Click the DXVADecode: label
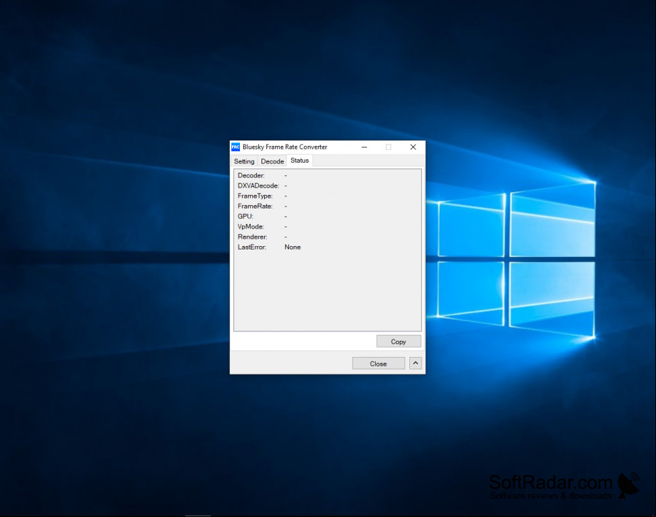Image resolution: width=656 pixels, height=517 pixels. pos(258,186)
